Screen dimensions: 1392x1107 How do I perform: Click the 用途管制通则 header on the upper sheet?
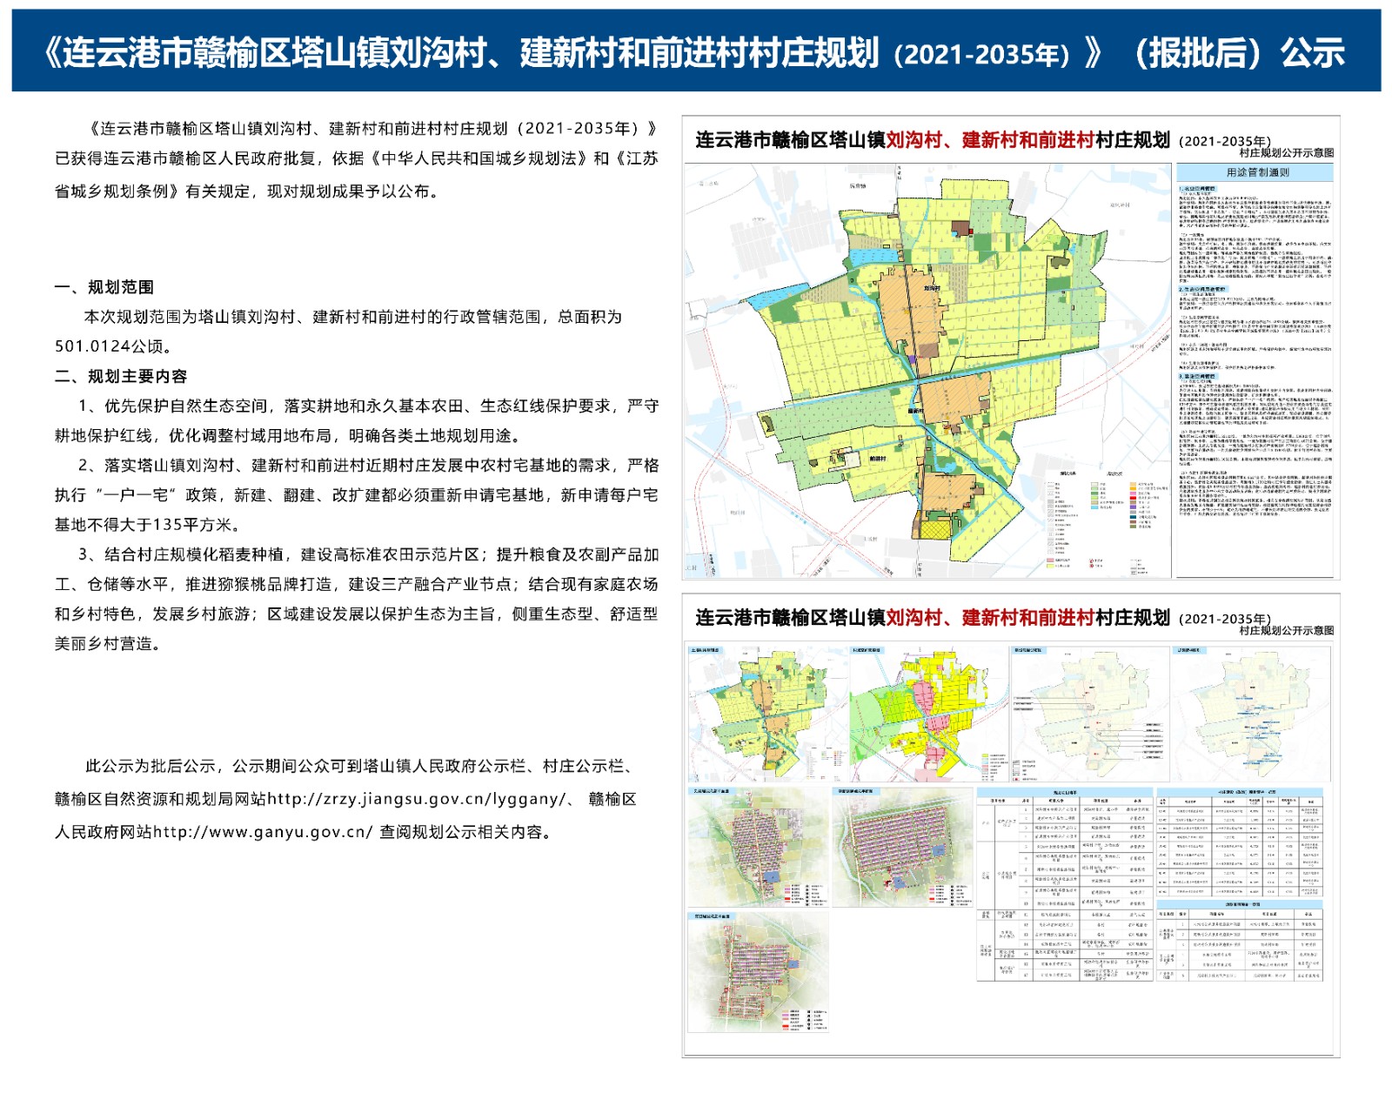click(1256, 172)
